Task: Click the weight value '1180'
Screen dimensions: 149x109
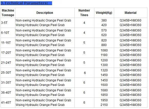Action: pyautogui.click(x=104, y=55)
